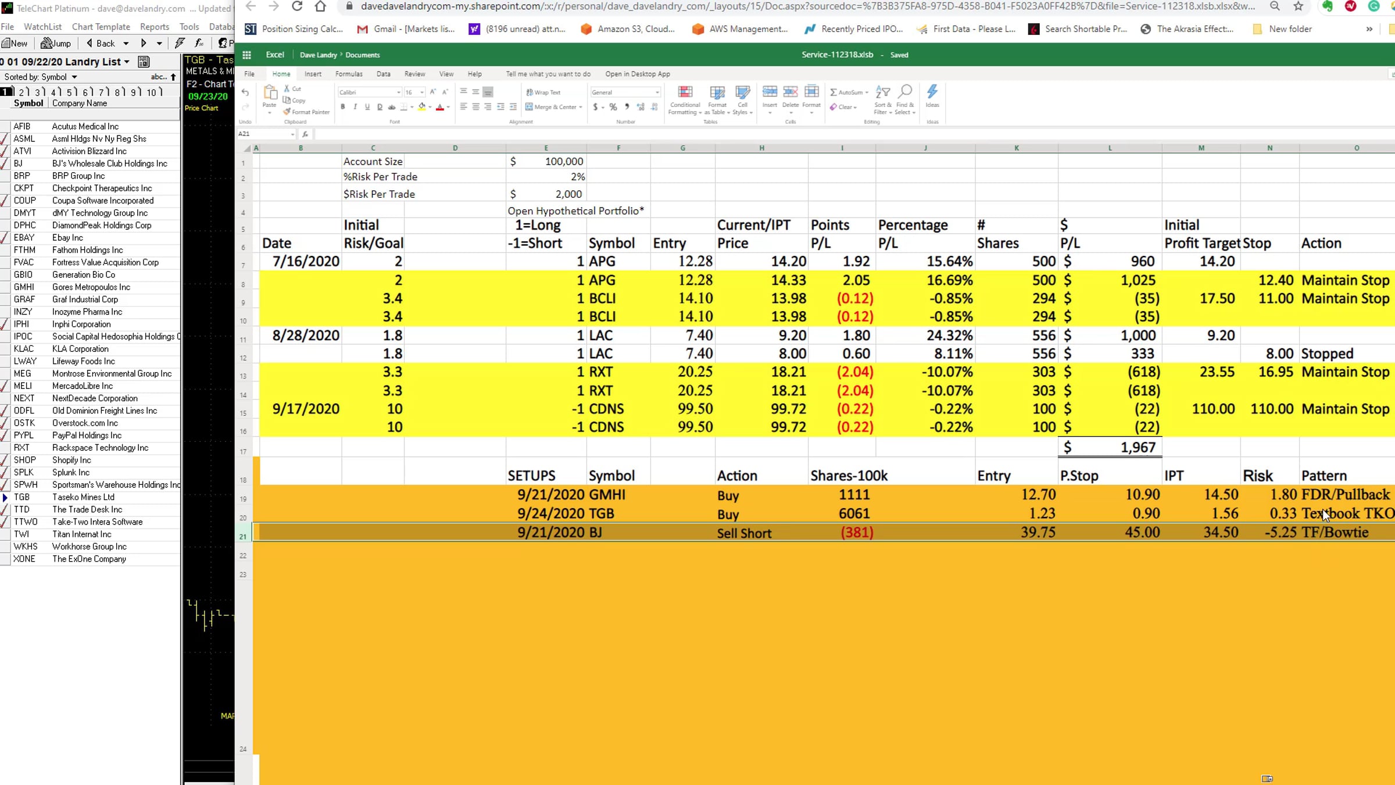The height and width of the screenshot is (785, 1395).
Task: Open the Name Box cell reference dropdown
Action: (x=292, y=134)
